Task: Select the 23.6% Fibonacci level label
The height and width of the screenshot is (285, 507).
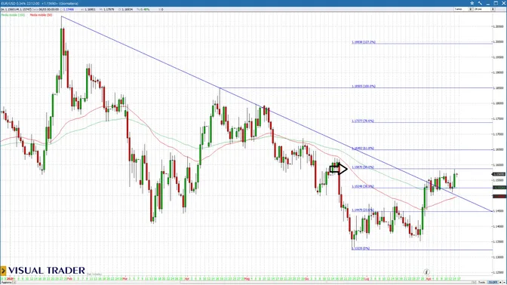Action: coord(363,210)
